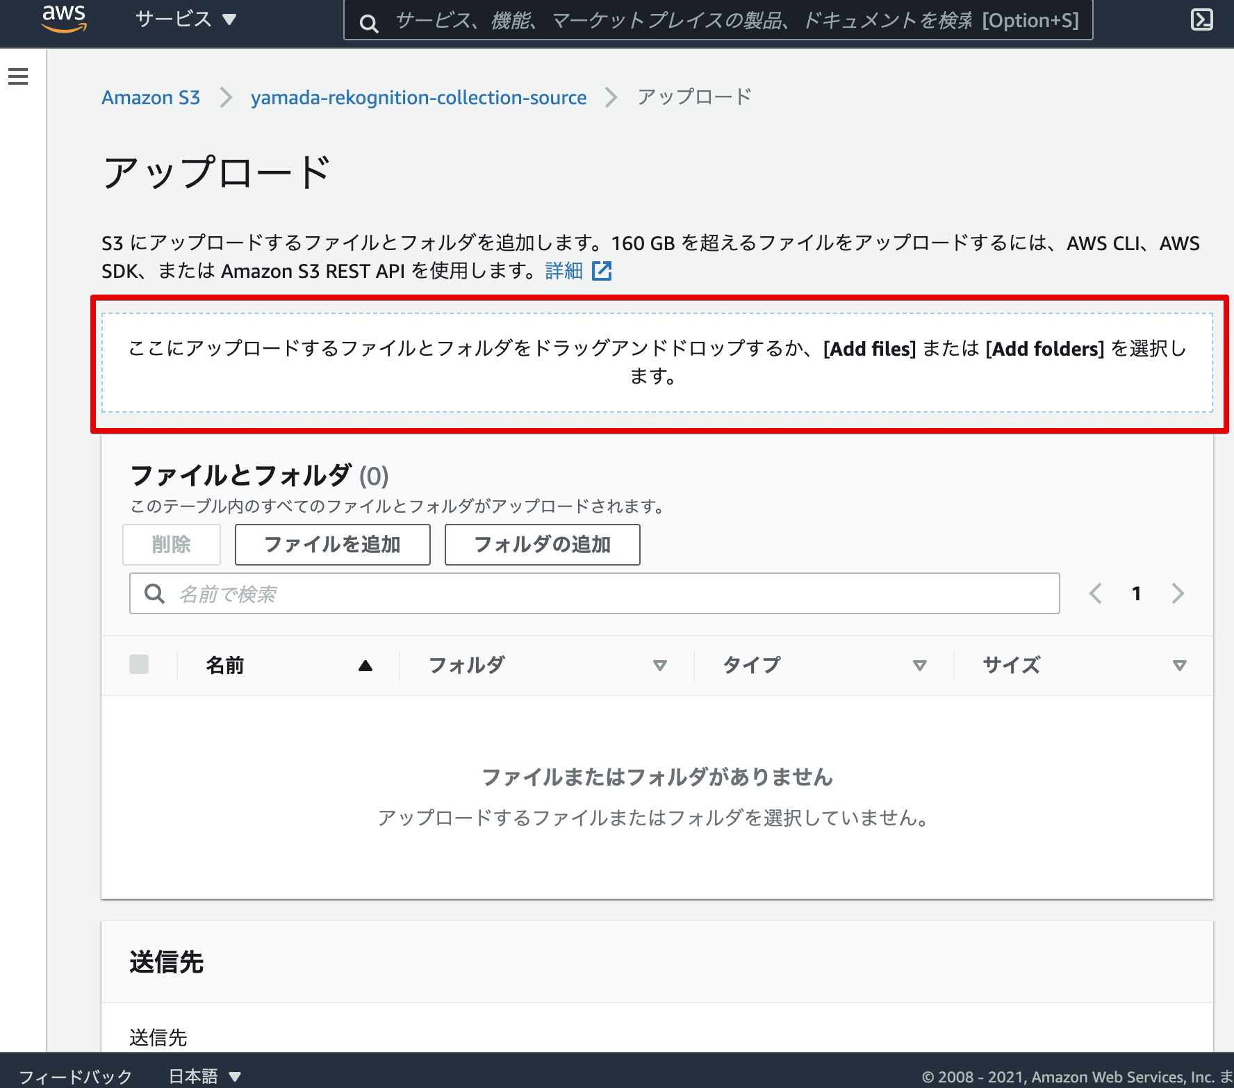The height and width of the screenshot is (1088, 1234).
Task: Open the 日本語 language dropdown
Action: 205,1076
